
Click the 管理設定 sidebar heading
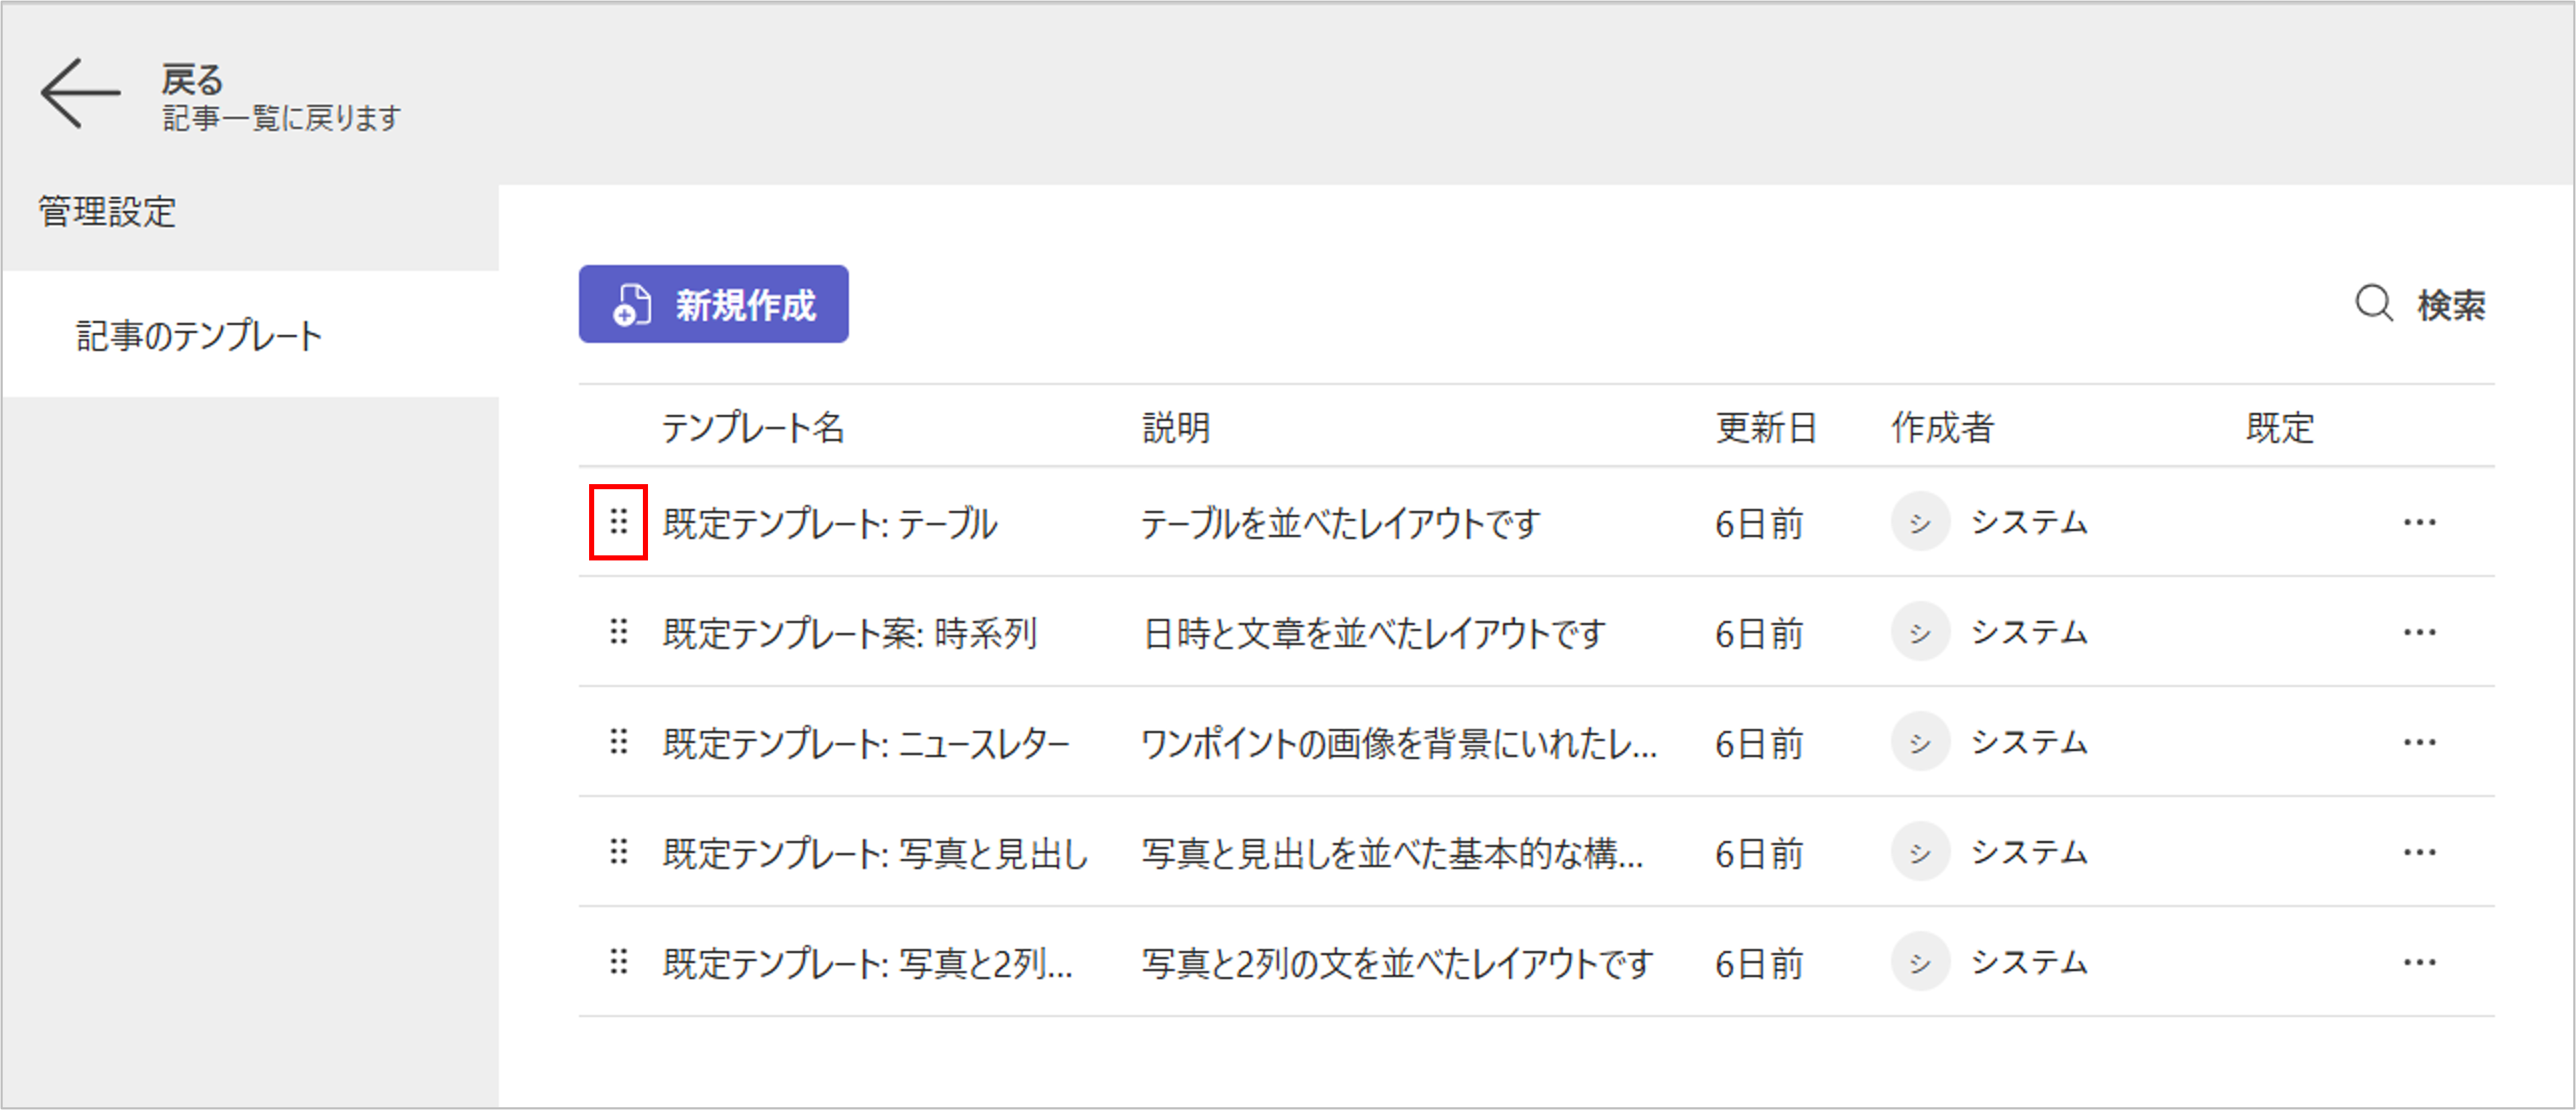coord(107,212)
